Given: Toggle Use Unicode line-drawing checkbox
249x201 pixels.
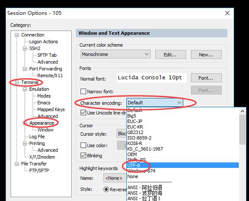Looking at the screenshot, I should pos(84,113).
